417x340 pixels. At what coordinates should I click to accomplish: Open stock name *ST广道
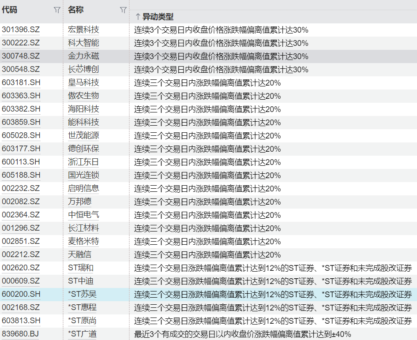point(82,334)
